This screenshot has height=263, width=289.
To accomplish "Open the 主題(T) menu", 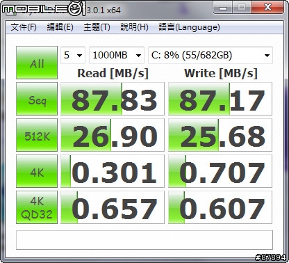I will (97, 27).
